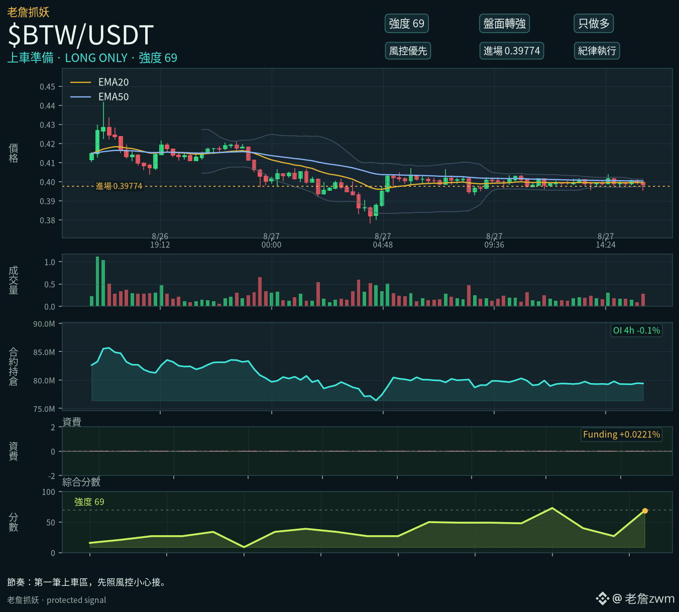Click the 合約持倉 vertical axis label
The height and width of the screenshot is (612, 679).
point(14,366)
